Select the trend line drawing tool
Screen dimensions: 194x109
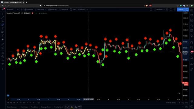[3, 18]
